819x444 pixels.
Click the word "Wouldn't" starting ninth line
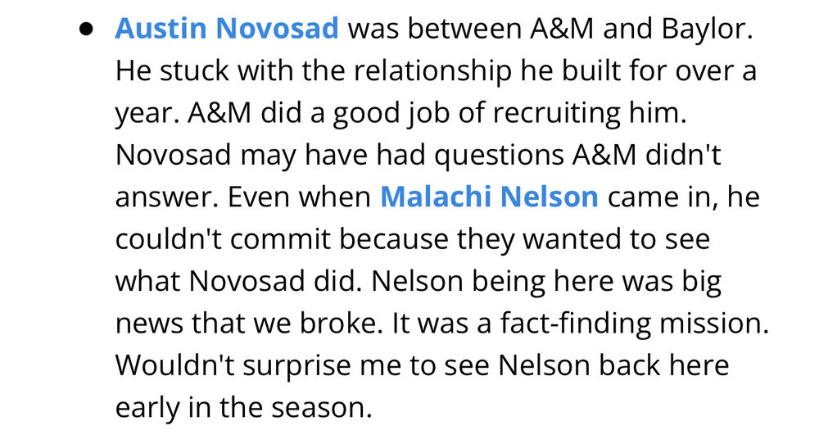pos(174,365)
